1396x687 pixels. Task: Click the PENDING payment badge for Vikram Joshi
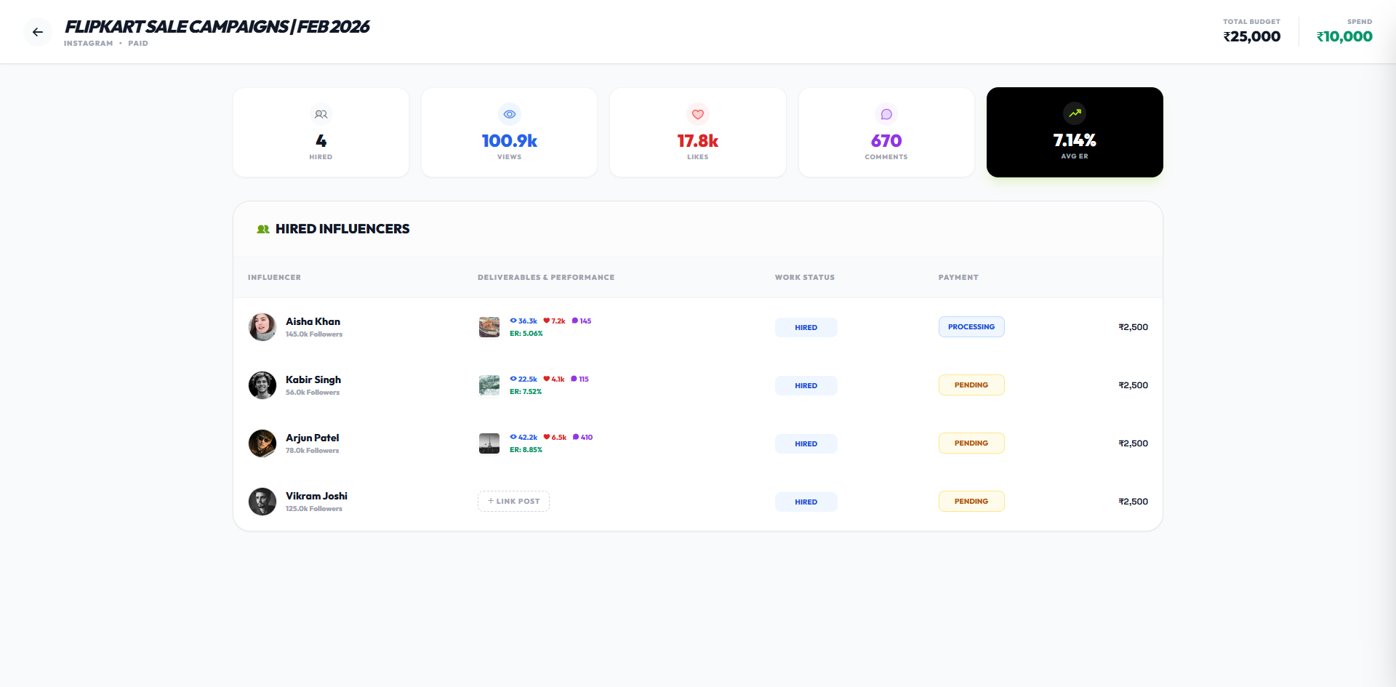click(x=971, y=501)
